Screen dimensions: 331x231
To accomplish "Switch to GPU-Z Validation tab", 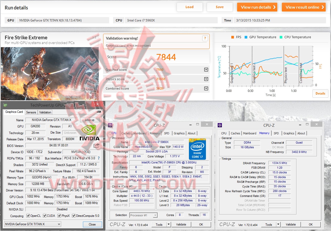I will (x=45, y=112).
